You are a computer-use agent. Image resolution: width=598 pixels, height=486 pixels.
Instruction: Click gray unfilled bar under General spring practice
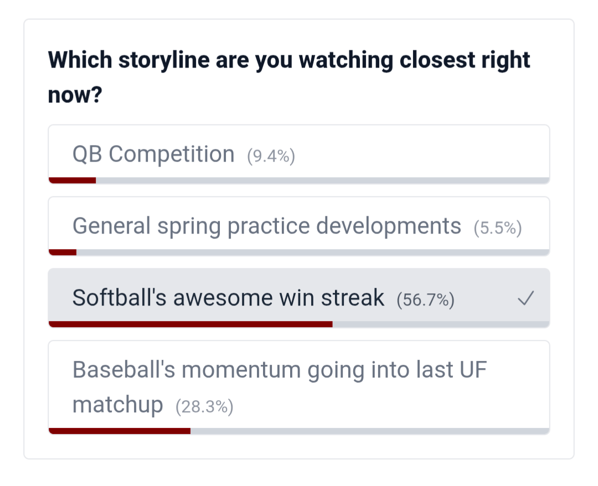click(313, 252)
